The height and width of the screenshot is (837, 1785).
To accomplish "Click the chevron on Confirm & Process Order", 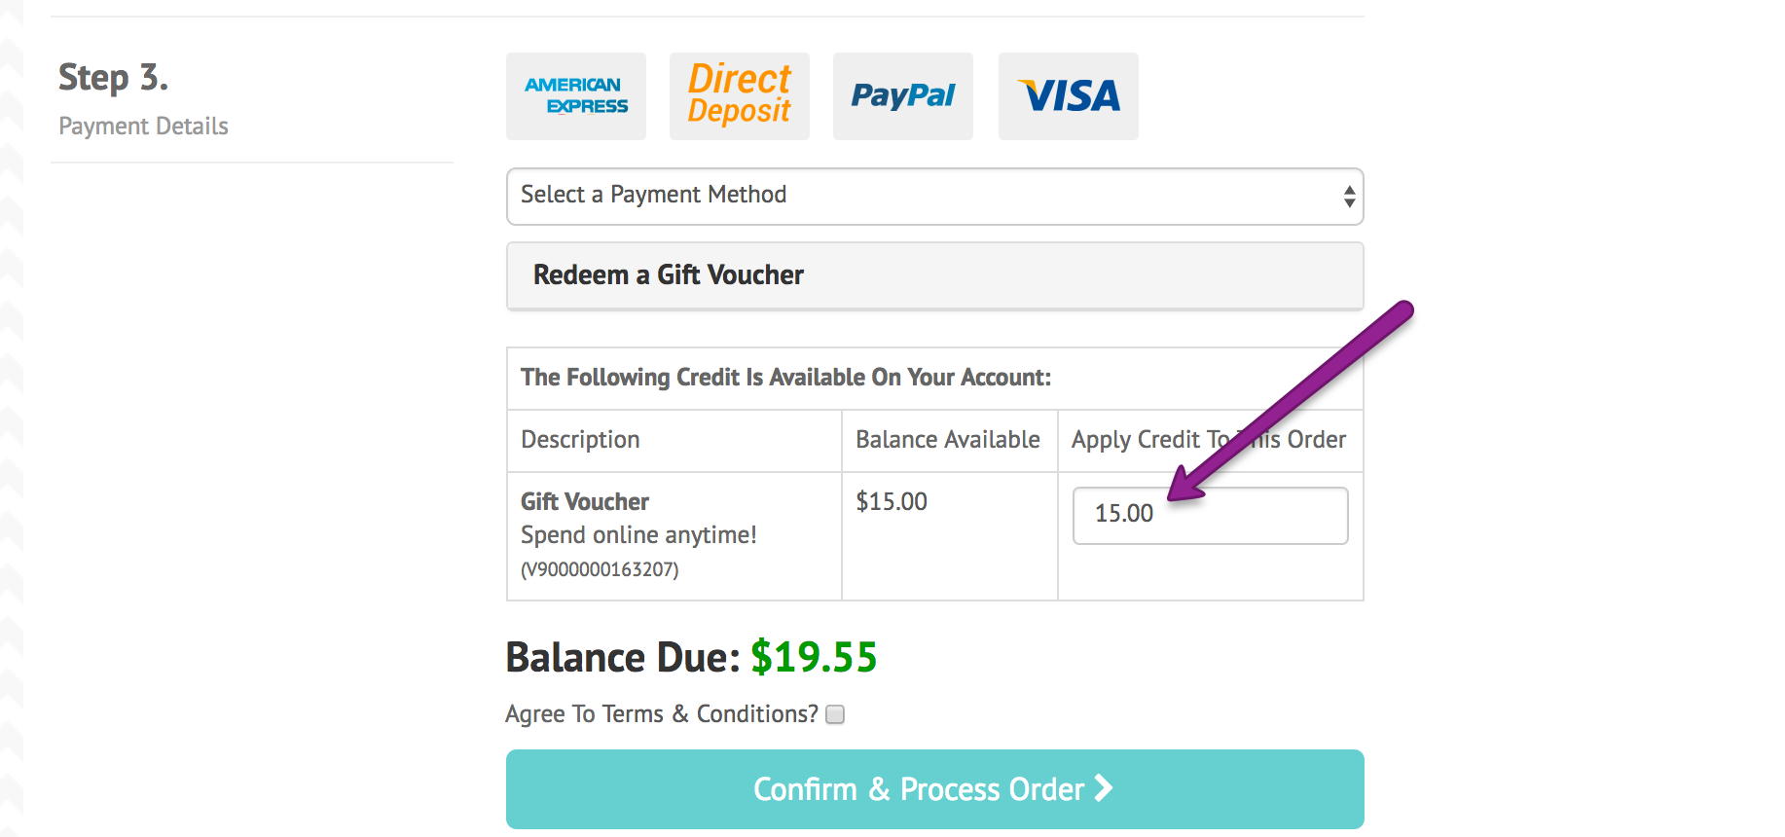I will point(1104,787).
